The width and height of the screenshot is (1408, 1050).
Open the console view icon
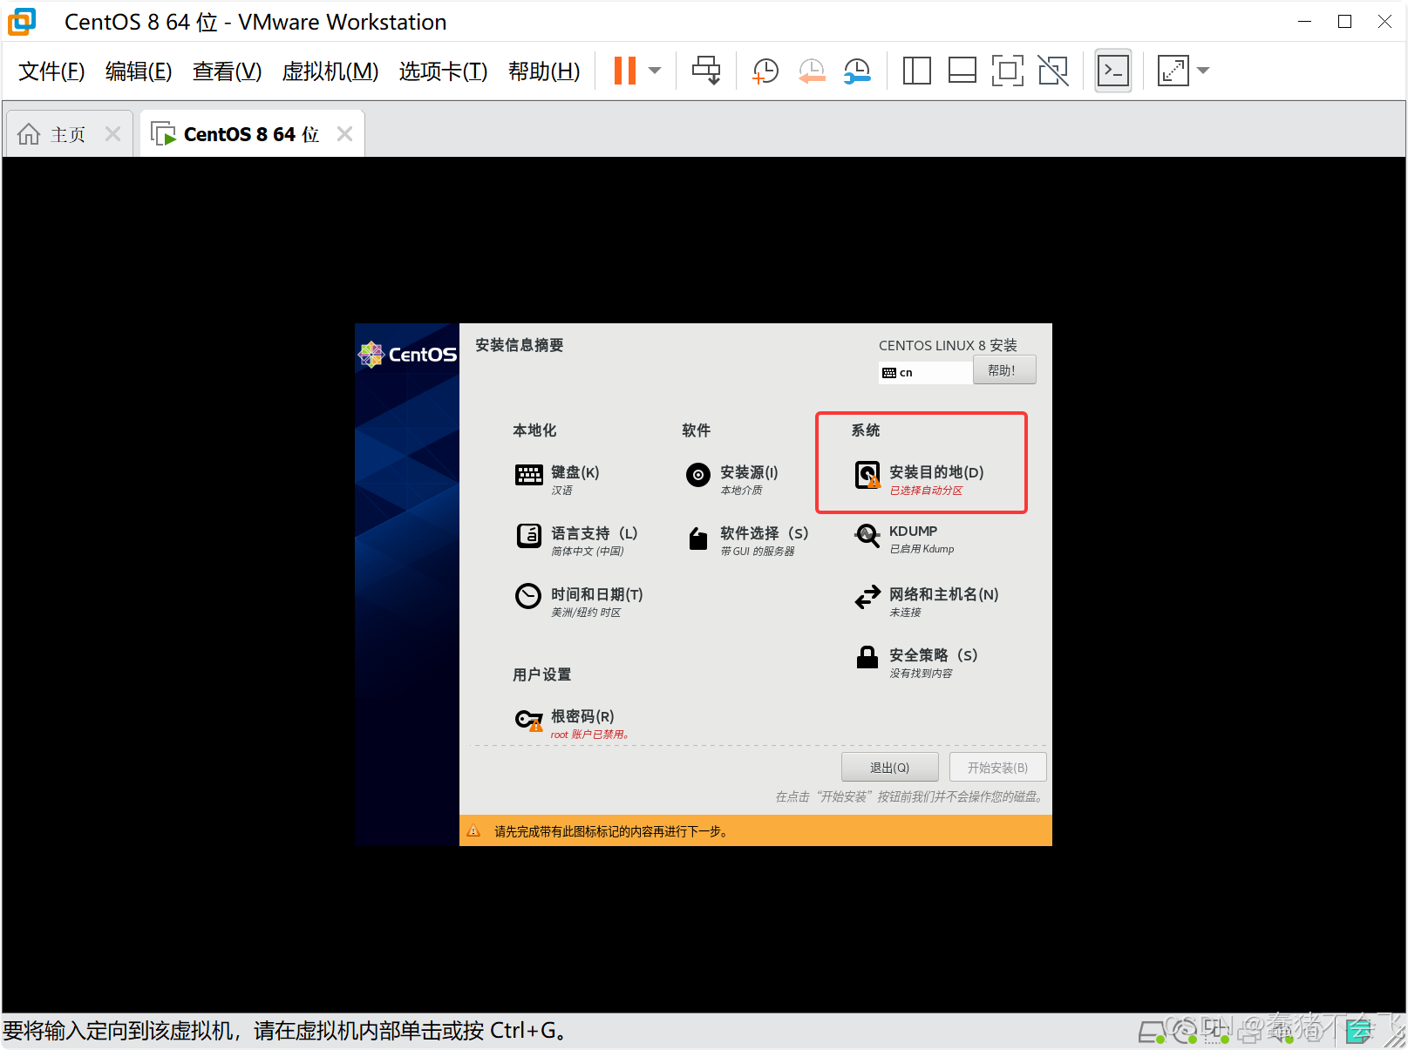[x=1113, y=71]
